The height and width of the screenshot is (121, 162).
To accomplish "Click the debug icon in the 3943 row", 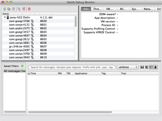I will [x=32, y=57].
